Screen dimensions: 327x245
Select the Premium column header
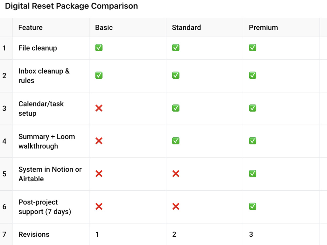[x=281, y=27]
